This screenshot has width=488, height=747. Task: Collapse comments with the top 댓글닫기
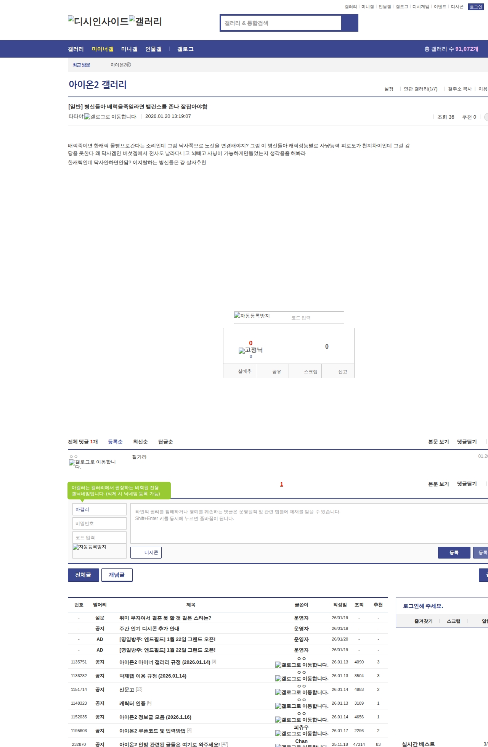pyautogui.click(x=467, y=442)
